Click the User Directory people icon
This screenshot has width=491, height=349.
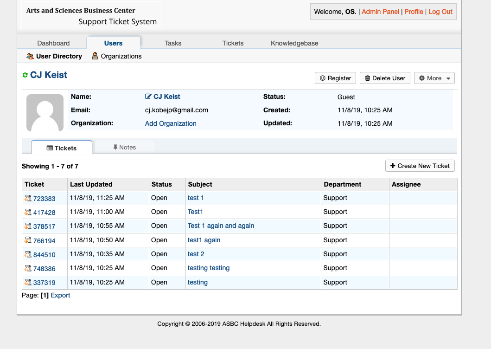pyautogui.click(x=30, y=56)
